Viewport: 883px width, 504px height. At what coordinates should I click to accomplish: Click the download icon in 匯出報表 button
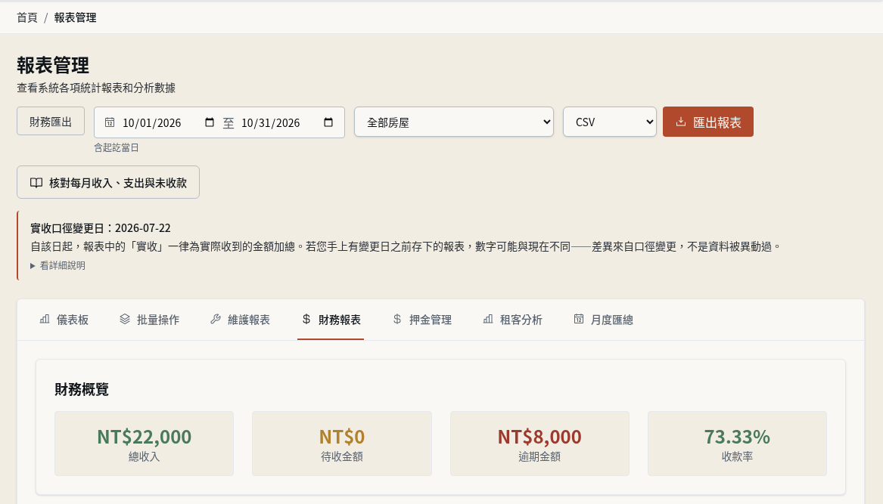681,122
